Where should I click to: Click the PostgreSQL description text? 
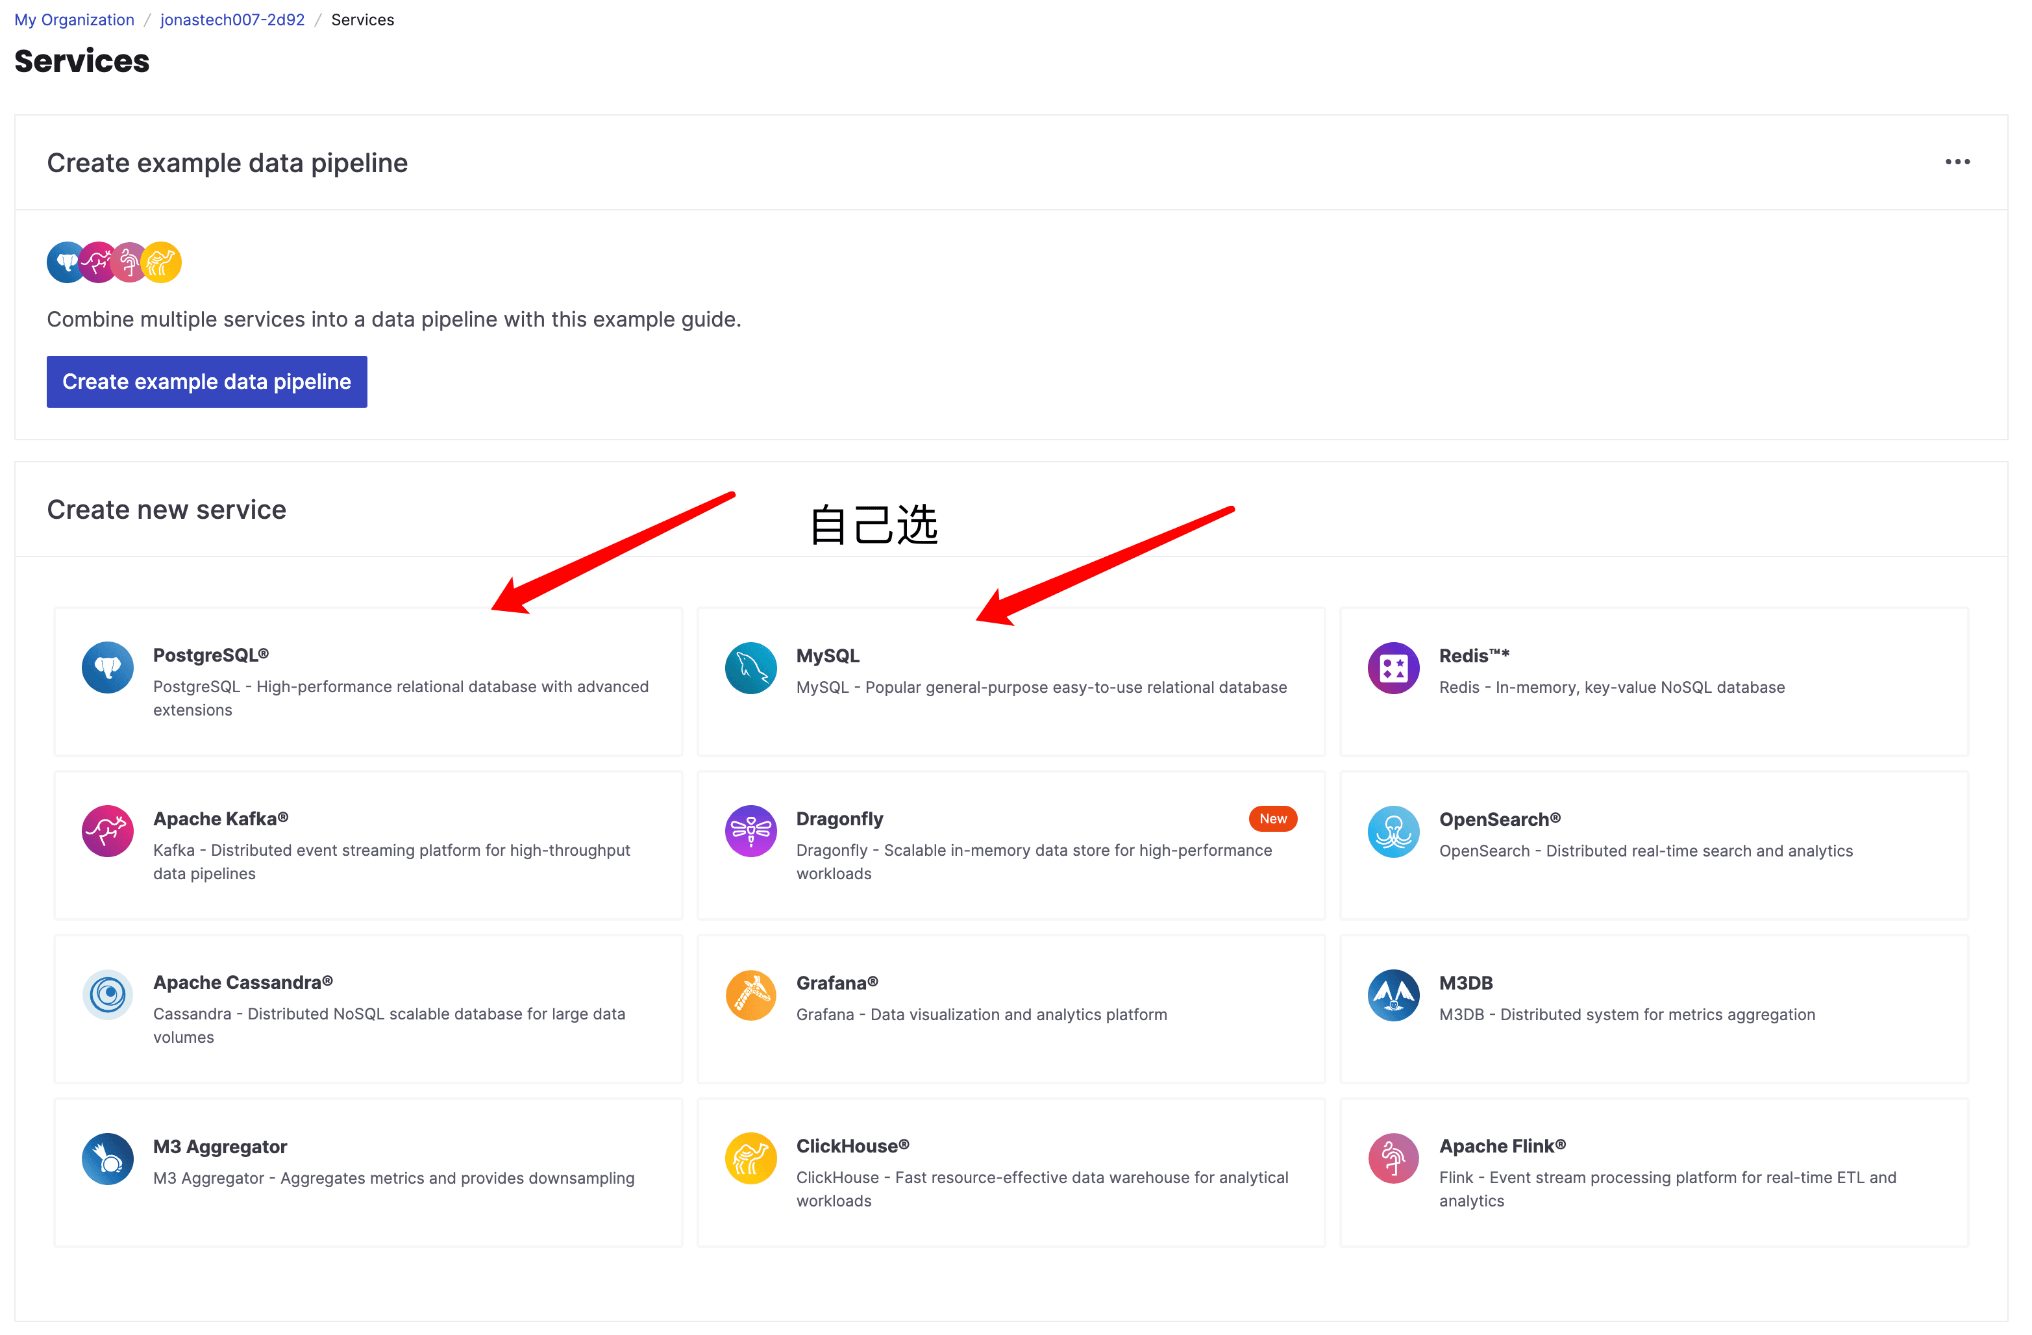point(401,699)
